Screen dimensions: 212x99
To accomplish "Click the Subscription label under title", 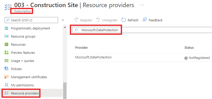I will 23,11.
